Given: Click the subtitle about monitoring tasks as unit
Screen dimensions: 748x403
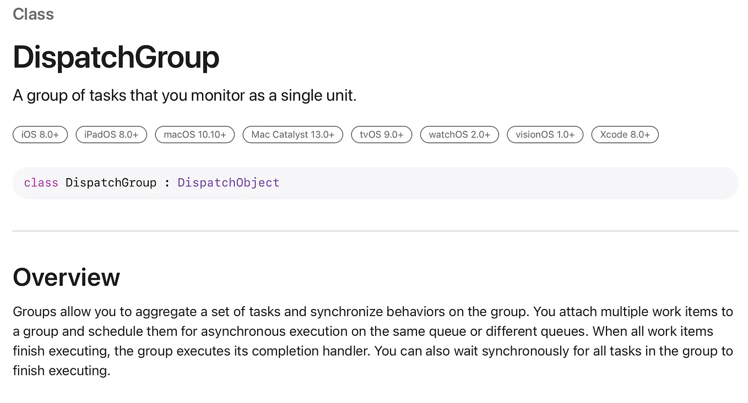Looking at the screenshot, I should [x=185, y=96].
